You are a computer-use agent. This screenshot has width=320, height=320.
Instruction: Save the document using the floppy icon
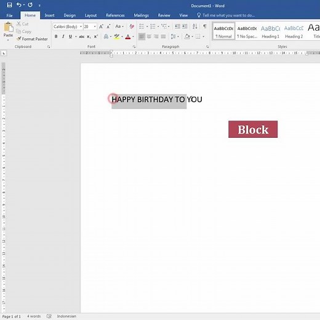(x=9, y=5)
